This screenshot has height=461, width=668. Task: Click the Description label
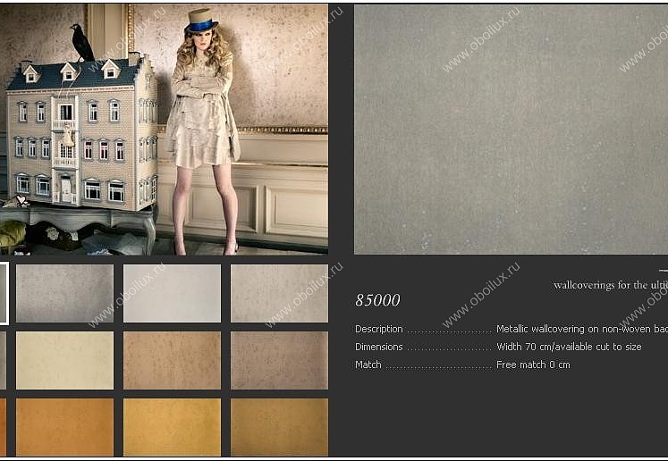379,329
